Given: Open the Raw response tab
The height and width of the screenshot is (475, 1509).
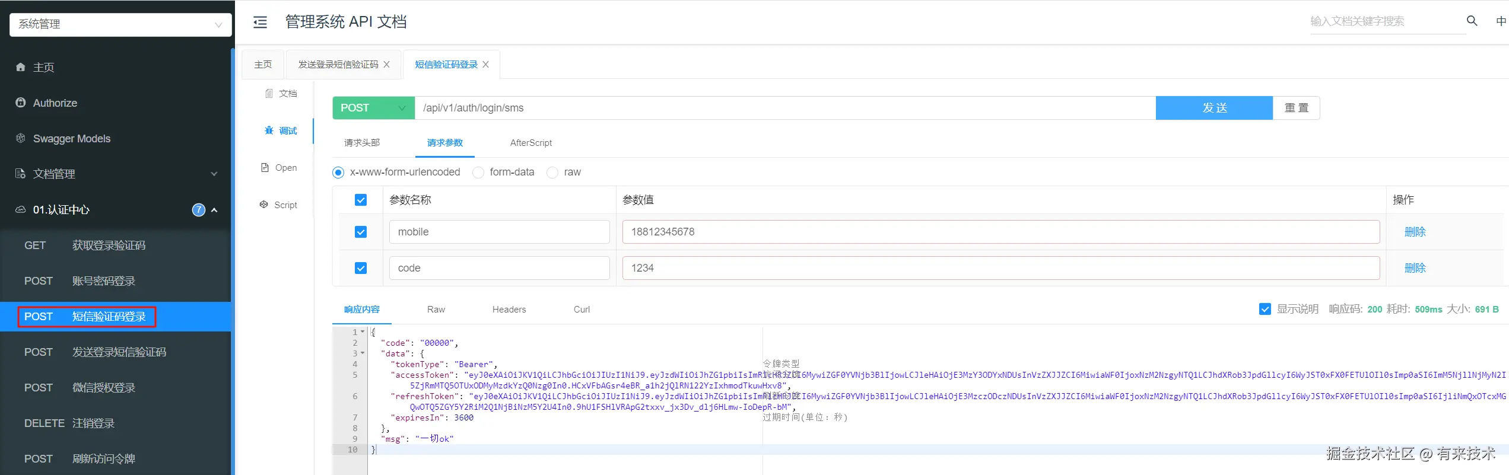Looking at the screenshot, I should pyautogui.click(x=436, y=310).
